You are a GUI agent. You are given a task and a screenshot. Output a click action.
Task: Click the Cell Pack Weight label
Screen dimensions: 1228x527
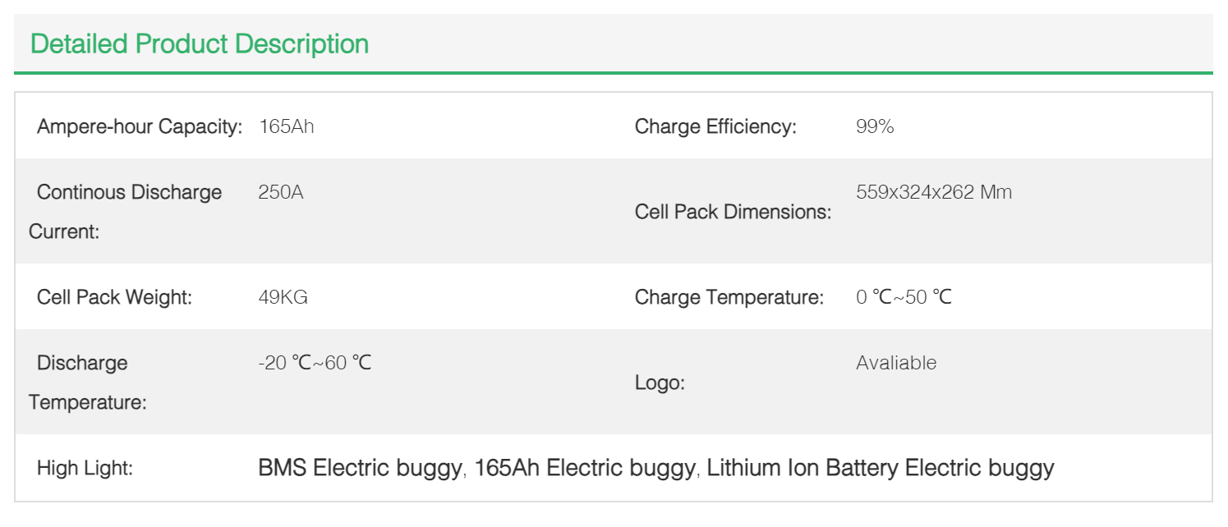[114, 297]
